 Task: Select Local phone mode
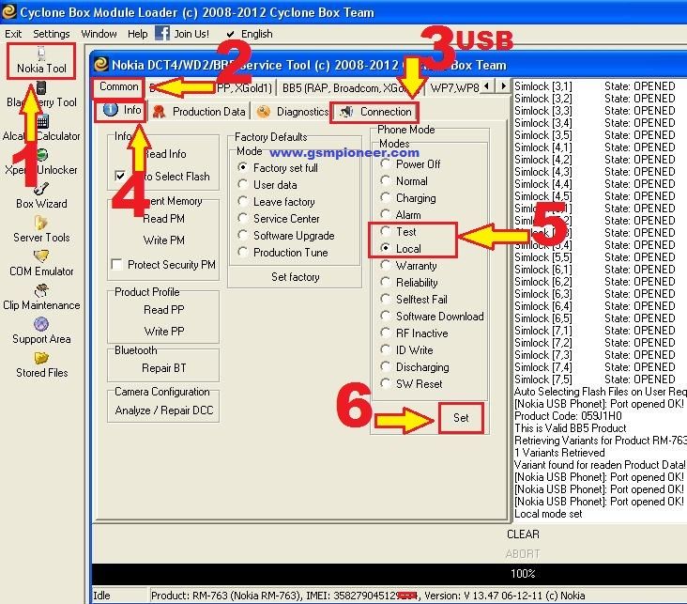pos(385,248)
